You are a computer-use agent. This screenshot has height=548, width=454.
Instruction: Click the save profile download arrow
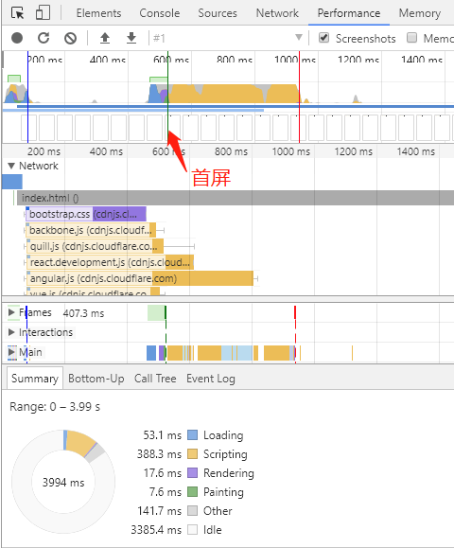(x=131, y=38)
